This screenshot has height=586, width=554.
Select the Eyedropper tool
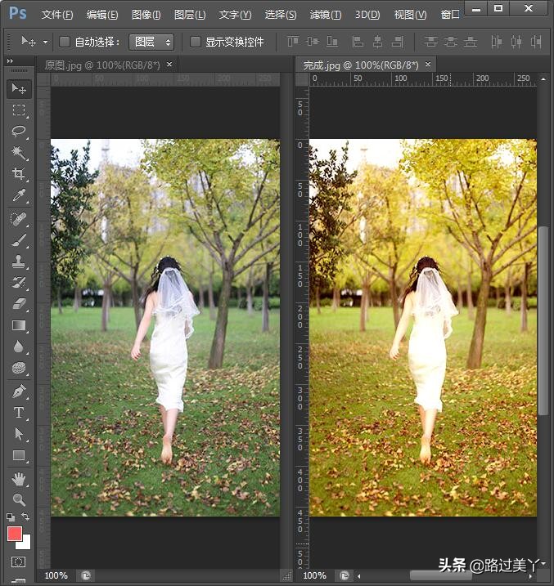[x=18, y=195]
